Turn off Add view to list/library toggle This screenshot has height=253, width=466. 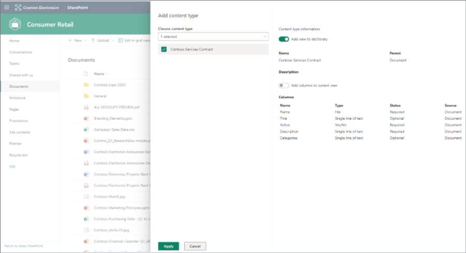[x=284, y=39]
